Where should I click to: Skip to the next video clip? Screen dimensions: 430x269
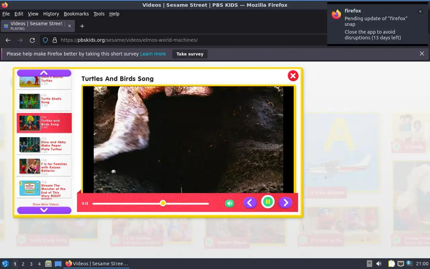[x=286, y=202]
